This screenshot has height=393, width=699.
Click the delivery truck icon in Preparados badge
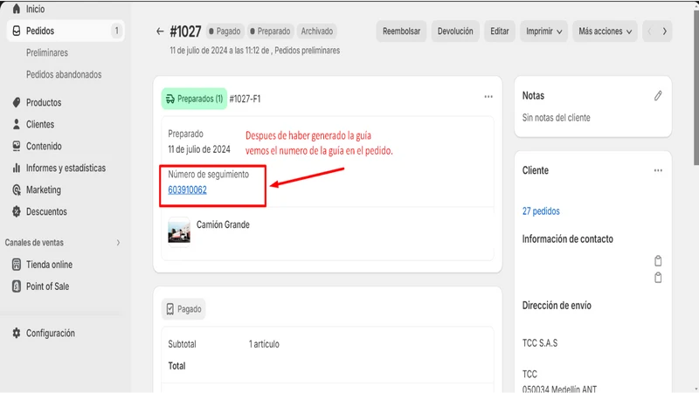[170, 99]
